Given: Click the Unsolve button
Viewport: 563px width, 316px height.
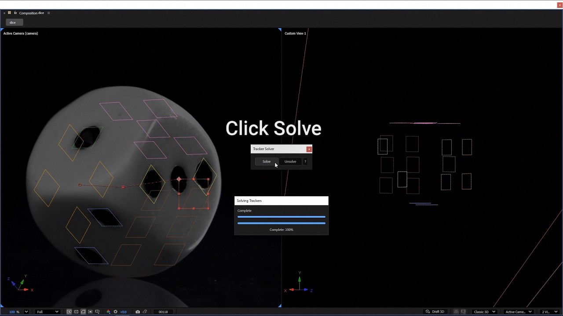Looking at the screenshot, I should (290, 162).
